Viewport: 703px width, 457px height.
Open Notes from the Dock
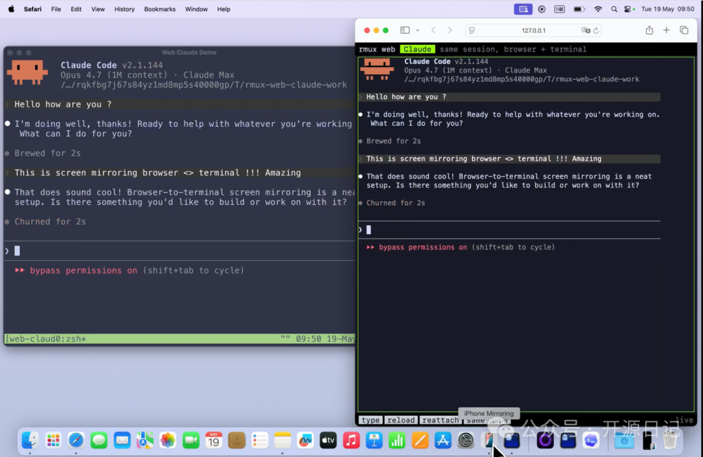(283, 441)
